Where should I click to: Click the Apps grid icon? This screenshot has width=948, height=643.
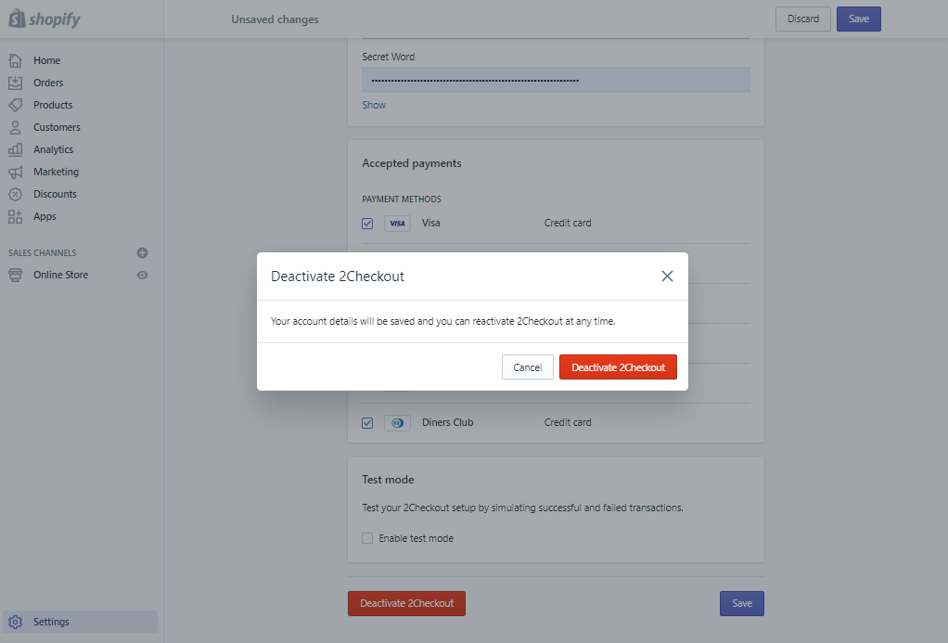coord(15,216)
